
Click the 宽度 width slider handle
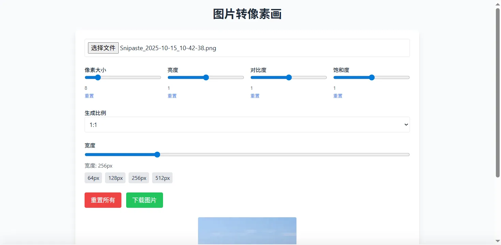click(157, 155)
